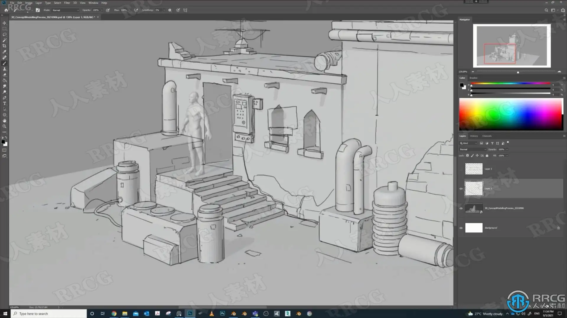This screenshot has height=318, width=567.
Task: Select the Hand tool
Action: coord(4,121)
